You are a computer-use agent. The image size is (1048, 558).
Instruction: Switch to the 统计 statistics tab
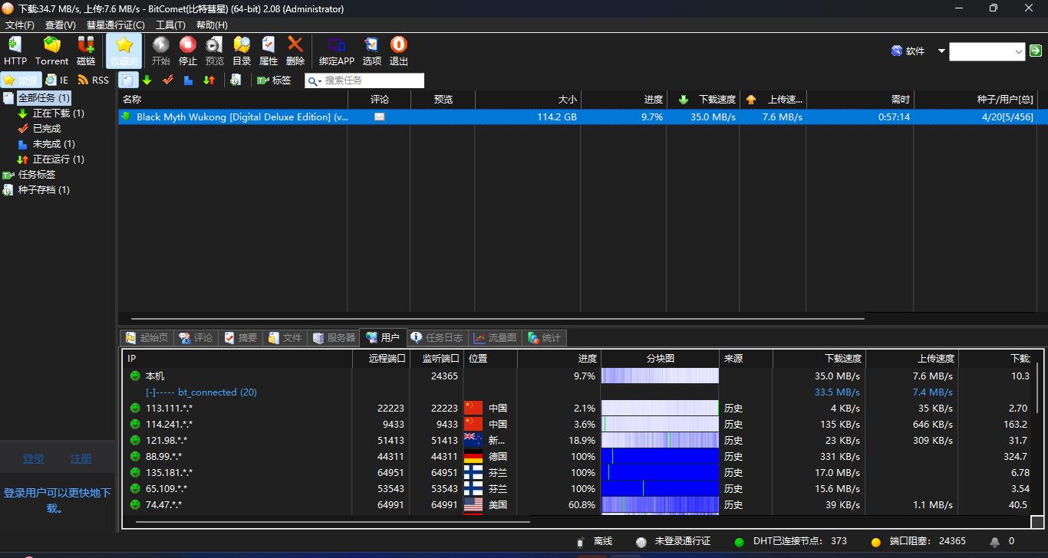point(545,338)
